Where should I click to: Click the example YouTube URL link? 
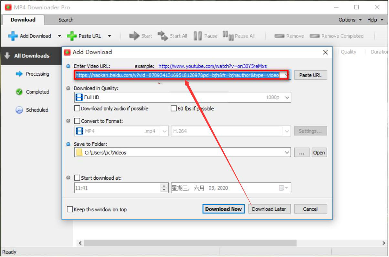[x=213, y=66]
